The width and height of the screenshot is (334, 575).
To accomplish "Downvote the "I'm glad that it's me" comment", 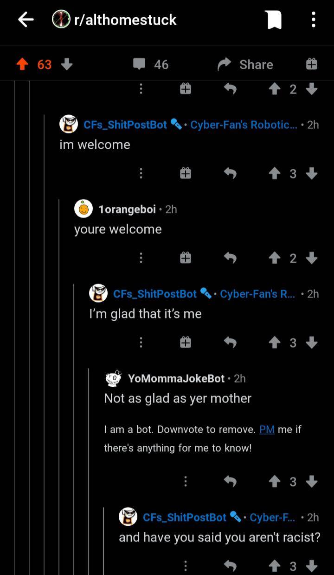I will 312,343.
